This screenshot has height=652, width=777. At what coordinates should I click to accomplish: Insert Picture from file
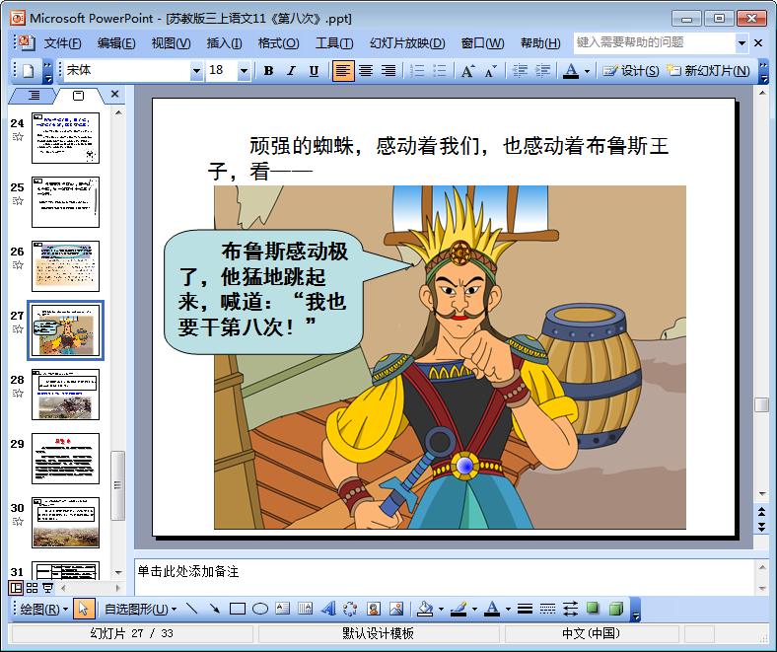[396, 609]
